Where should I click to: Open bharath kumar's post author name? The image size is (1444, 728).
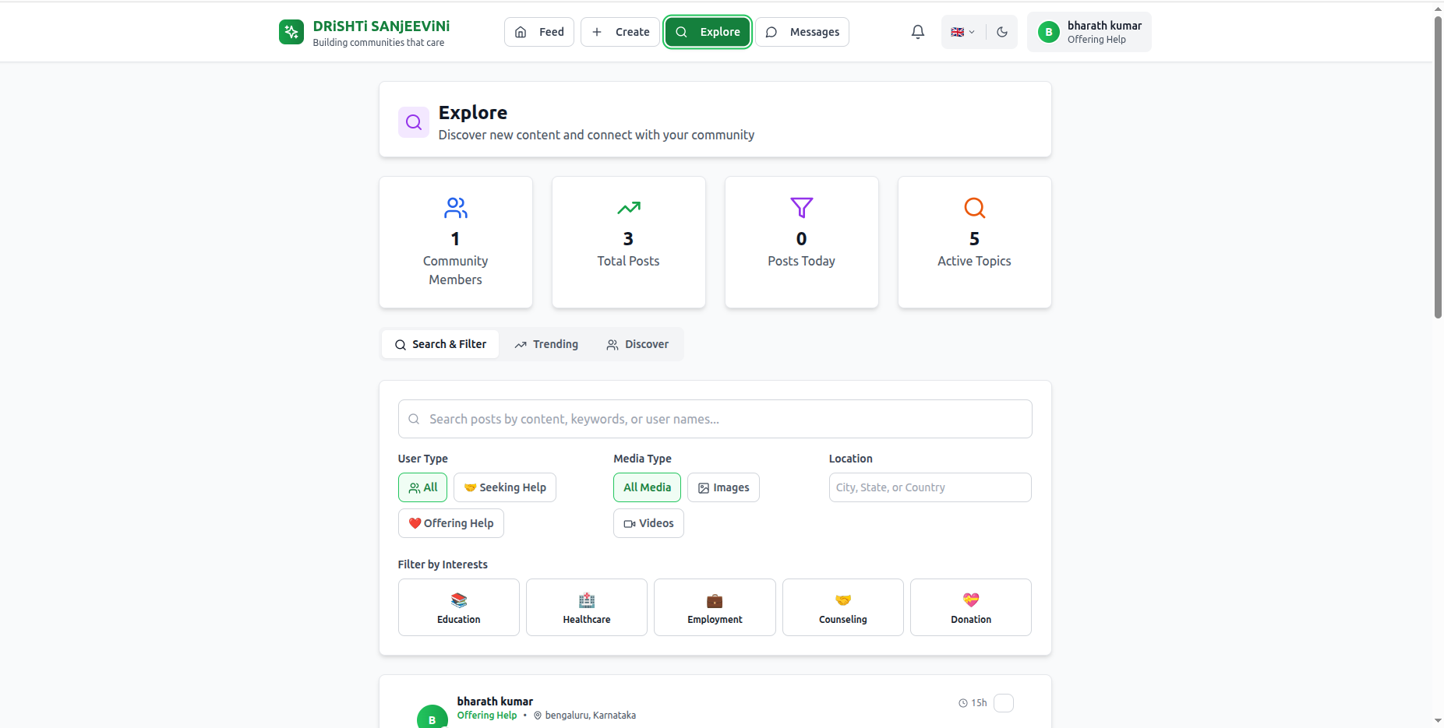click(495, 702)
